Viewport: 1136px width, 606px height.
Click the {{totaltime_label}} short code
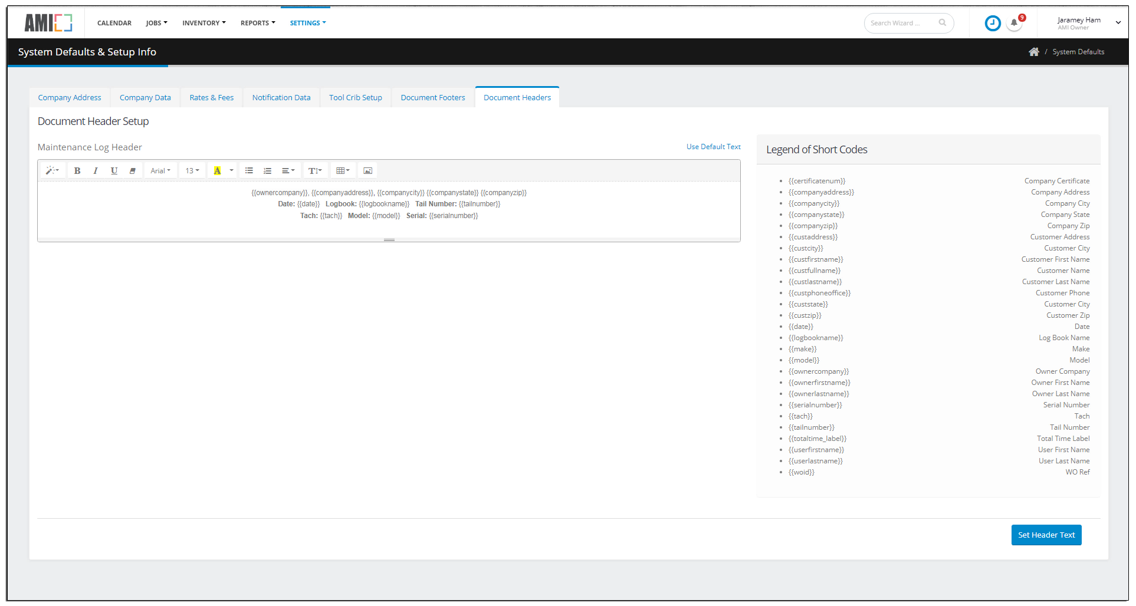pos(817,439)
